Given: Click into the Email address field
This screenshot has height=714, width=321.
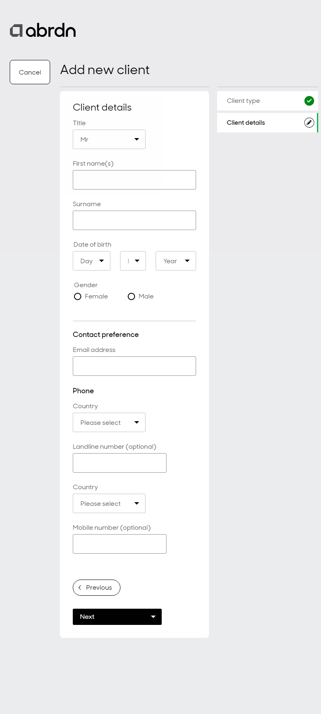Looking at the screenshot, I should coord(134,366).
